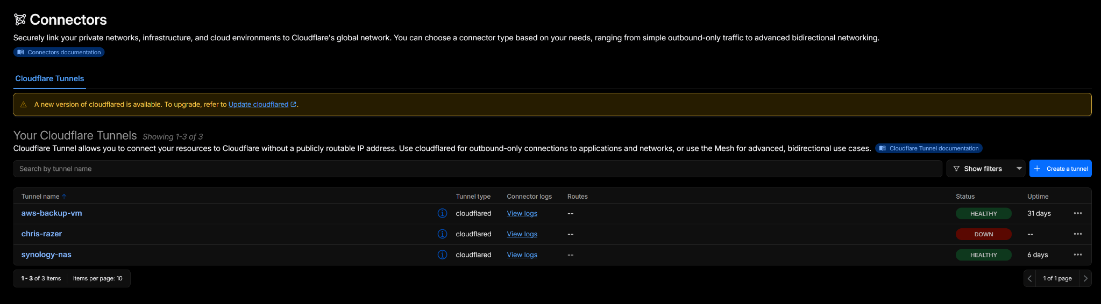The image size is (1101, 304).
Task: Open the Cloudflare Tunnel documentation link
Action: click(x=929, y=148)
